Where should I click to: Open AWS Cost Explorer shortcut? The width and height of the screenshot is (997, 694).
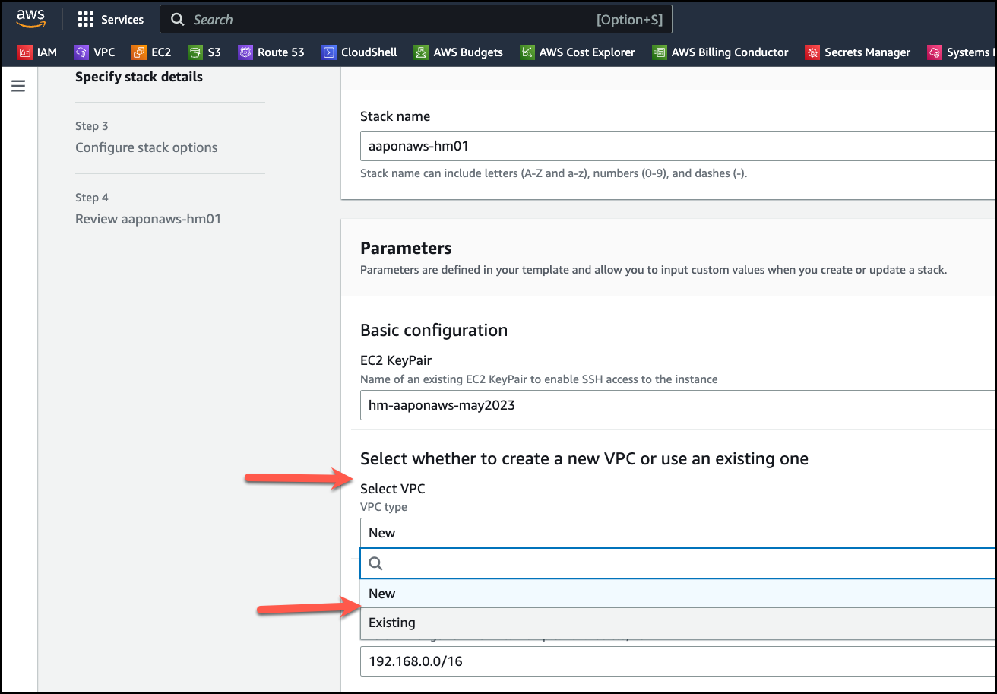(578, 52)
